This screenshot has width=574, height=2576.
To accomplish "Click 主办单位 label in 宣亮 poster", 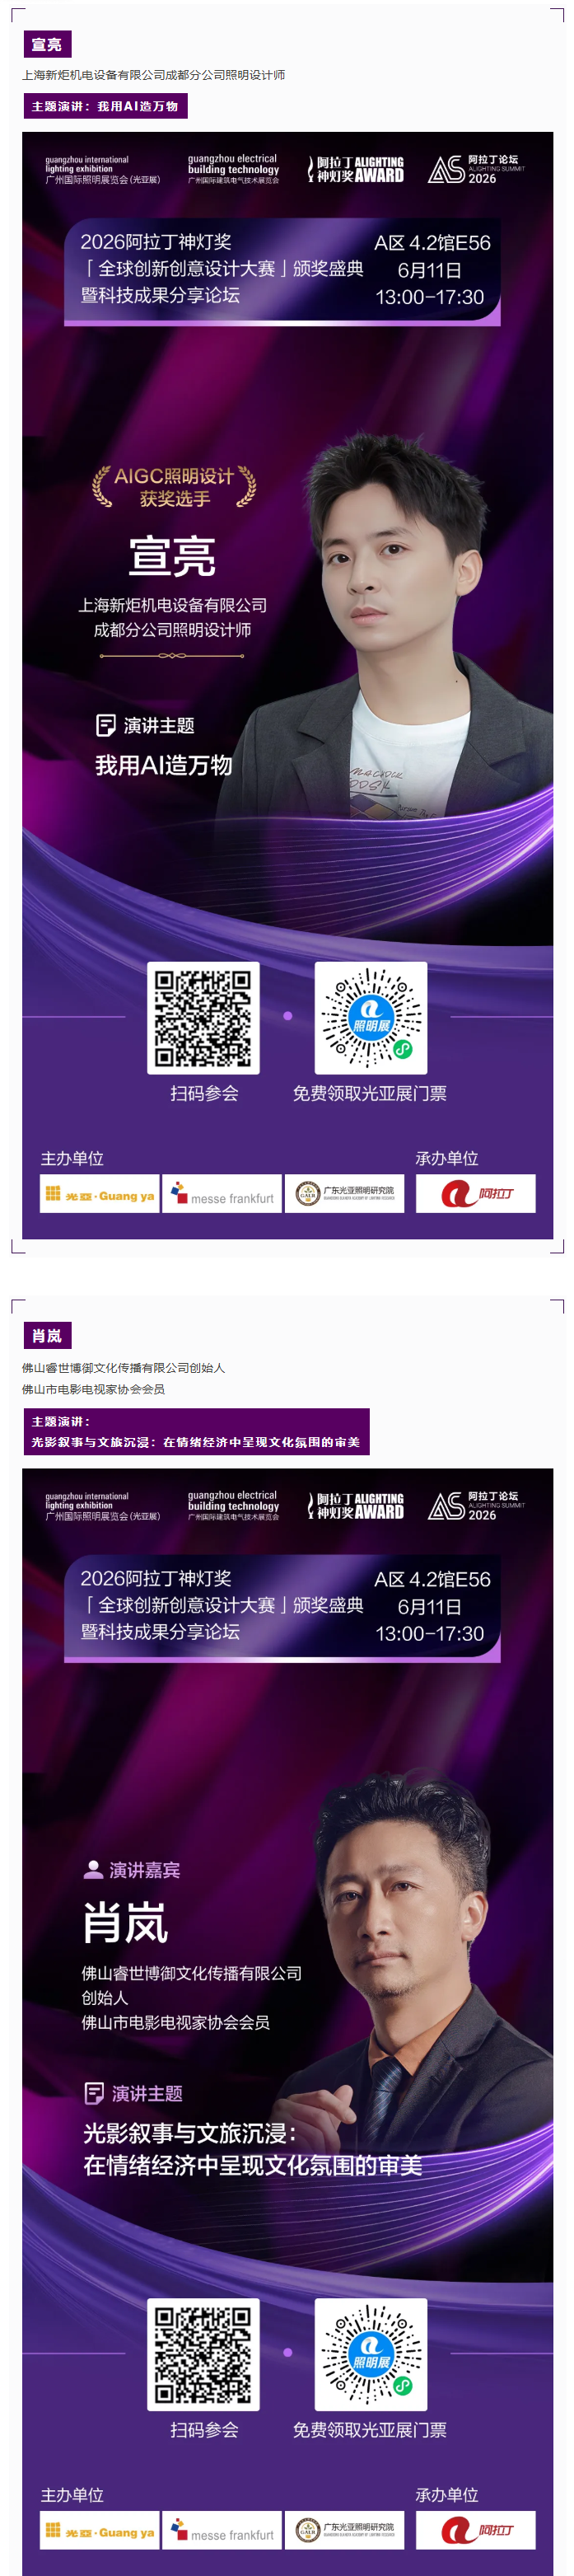I will click(72, 1158).
